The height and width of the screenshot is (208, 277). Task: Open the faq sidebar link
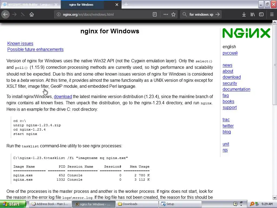(226, 96)
